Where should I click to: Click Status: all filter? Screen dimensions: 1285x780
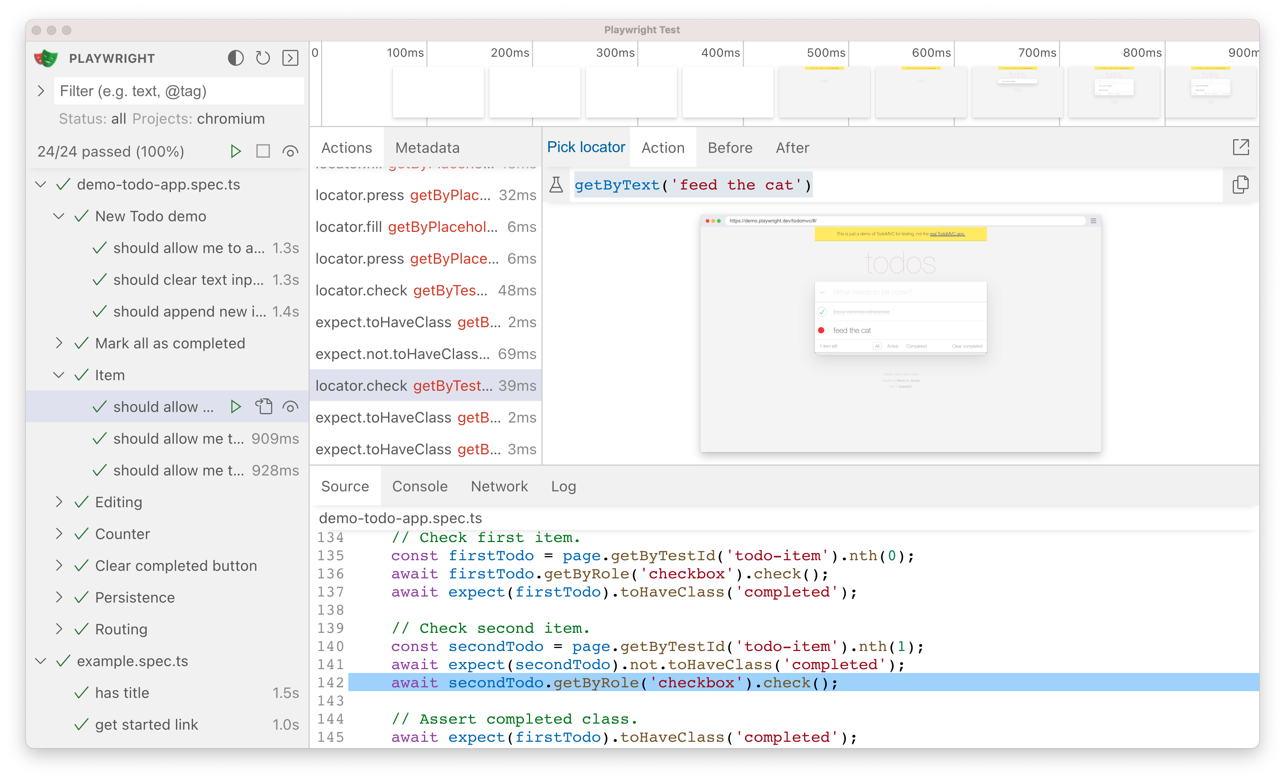pyautogui.click(x=92, y=118)
